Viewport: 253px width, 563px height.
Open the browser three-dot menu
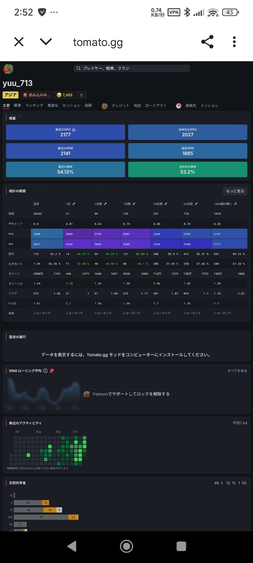[x=234, y=42]
